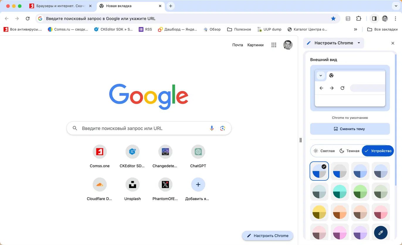Switch to the Новая вкладка tab
The image size is (402, 245).
click(x=131, y=6)
